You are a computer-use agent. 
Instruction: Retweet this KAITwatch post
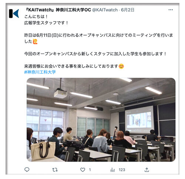pos(55,170)
